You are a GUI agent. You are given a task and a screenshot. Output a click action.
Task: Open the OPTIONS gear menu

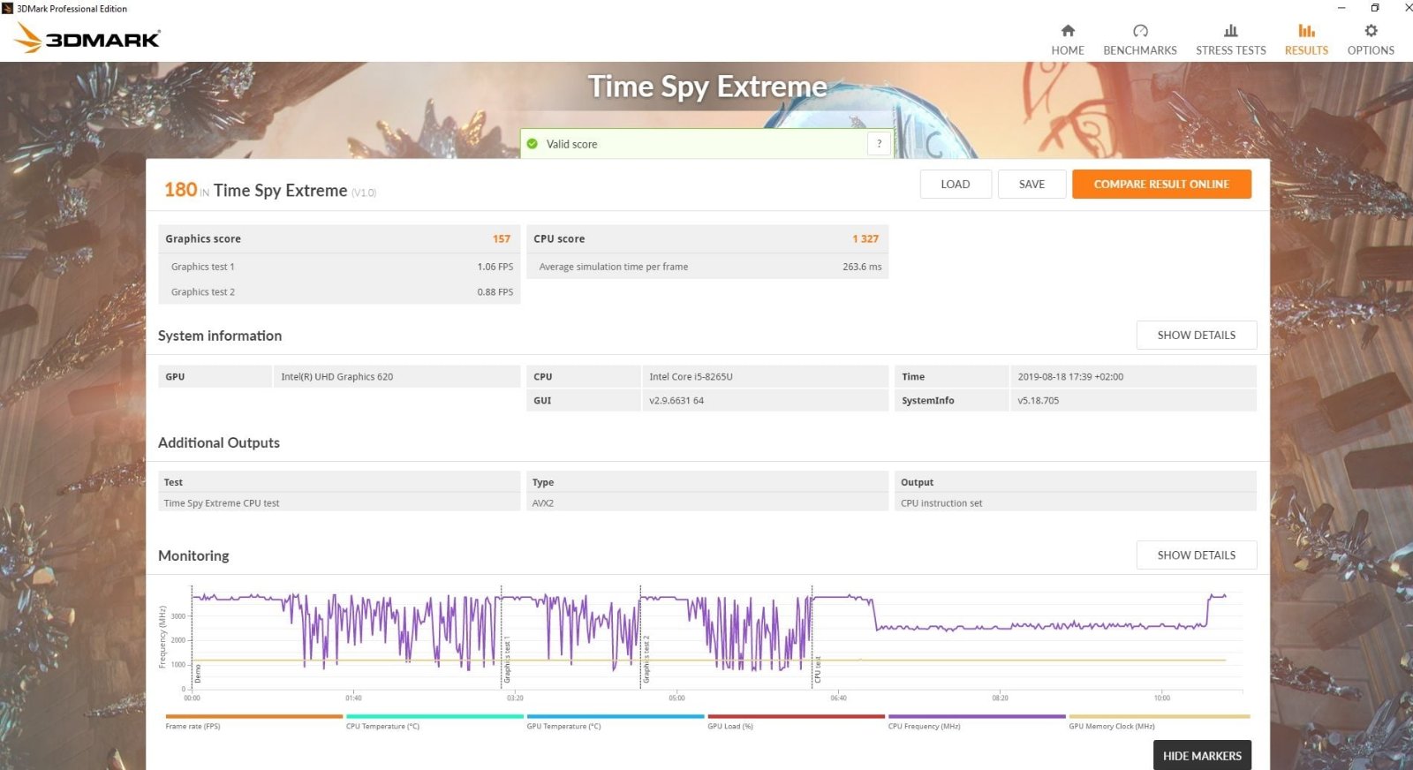1371,40
